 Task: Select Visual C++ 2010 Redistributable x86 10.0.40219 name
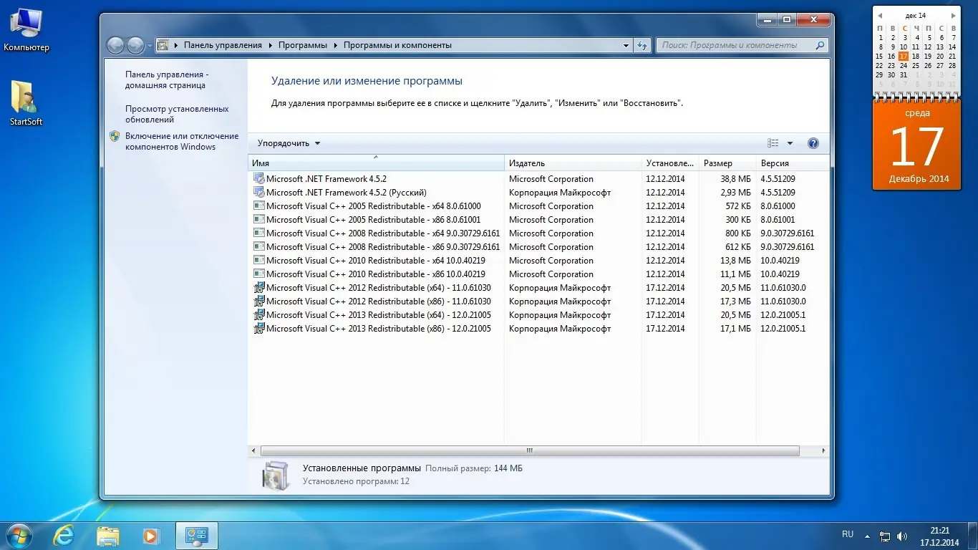(x=376, y=274)
